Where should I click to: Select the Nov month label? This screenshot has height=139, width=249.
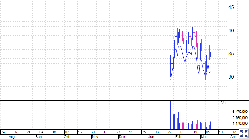point(95,137)
